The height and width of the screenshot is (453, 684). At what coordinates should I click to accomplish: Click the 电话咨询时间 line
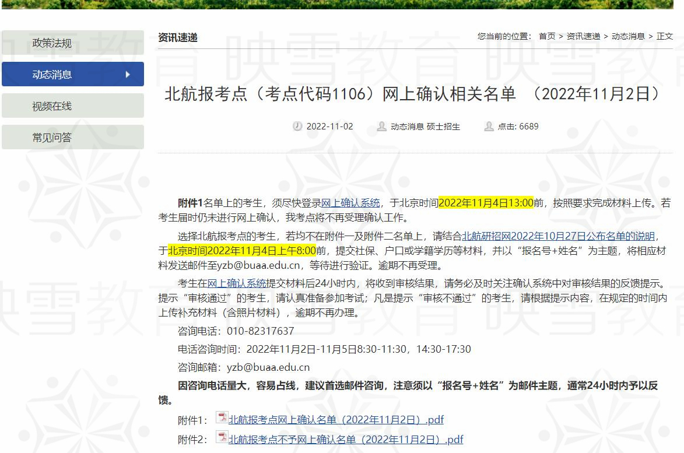click(x=324, y=349)
